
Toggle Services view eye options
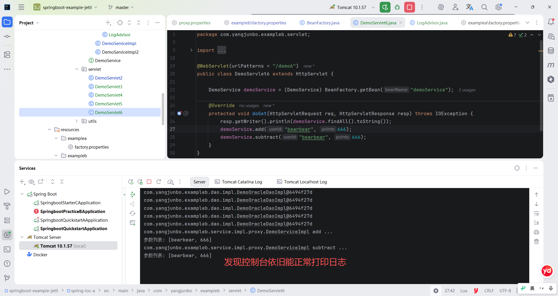[31, 182]
